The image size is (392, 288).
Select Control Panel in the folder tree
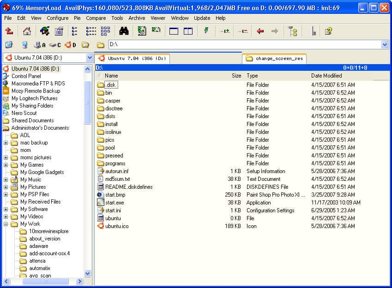(26, 76)
